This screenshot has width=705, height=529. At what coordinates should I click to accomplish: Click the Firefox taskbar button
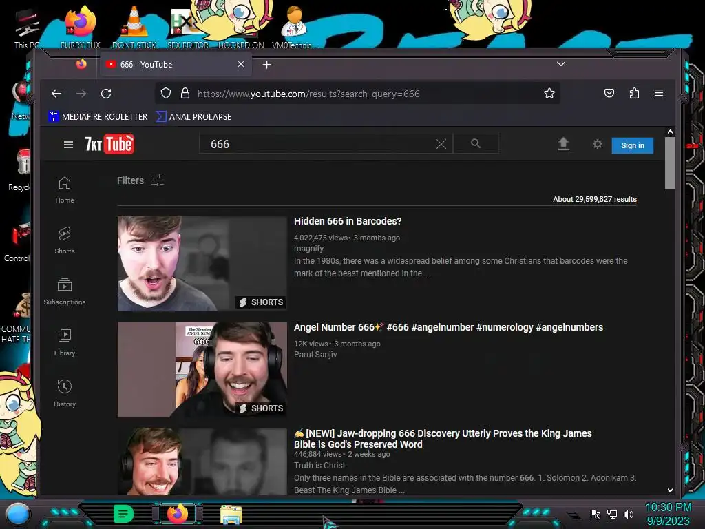pos(178,514)
